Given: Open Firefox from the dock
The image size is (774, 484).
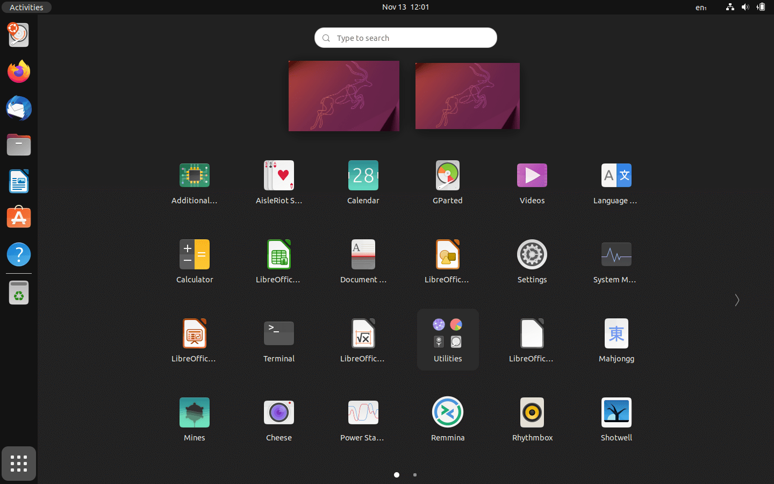Looking at the screenshot, I should 19,72.
